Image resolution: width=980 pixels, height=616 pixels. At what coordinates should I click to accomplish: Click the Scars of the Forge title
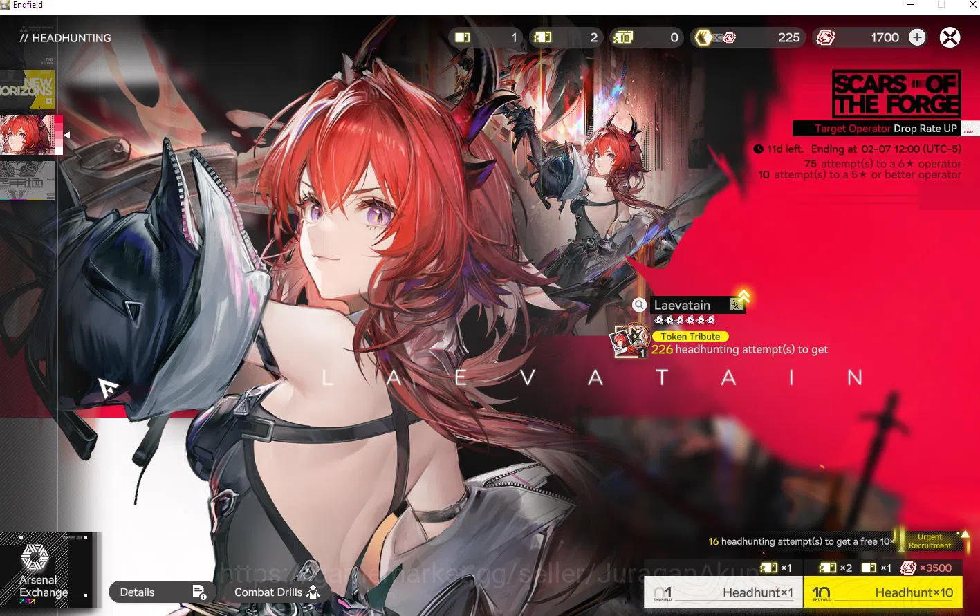tap(896, 94)
